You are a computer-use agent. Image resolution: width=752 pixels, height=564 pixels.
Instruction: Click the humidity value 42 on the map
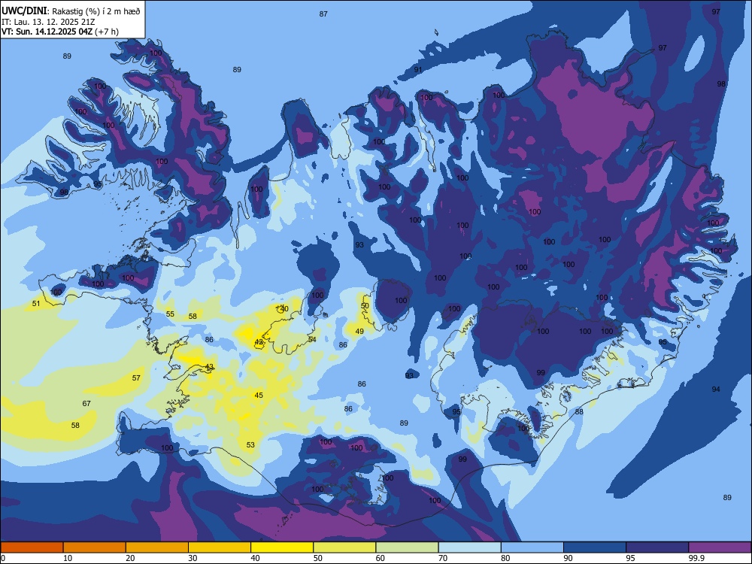coord(259,342)
